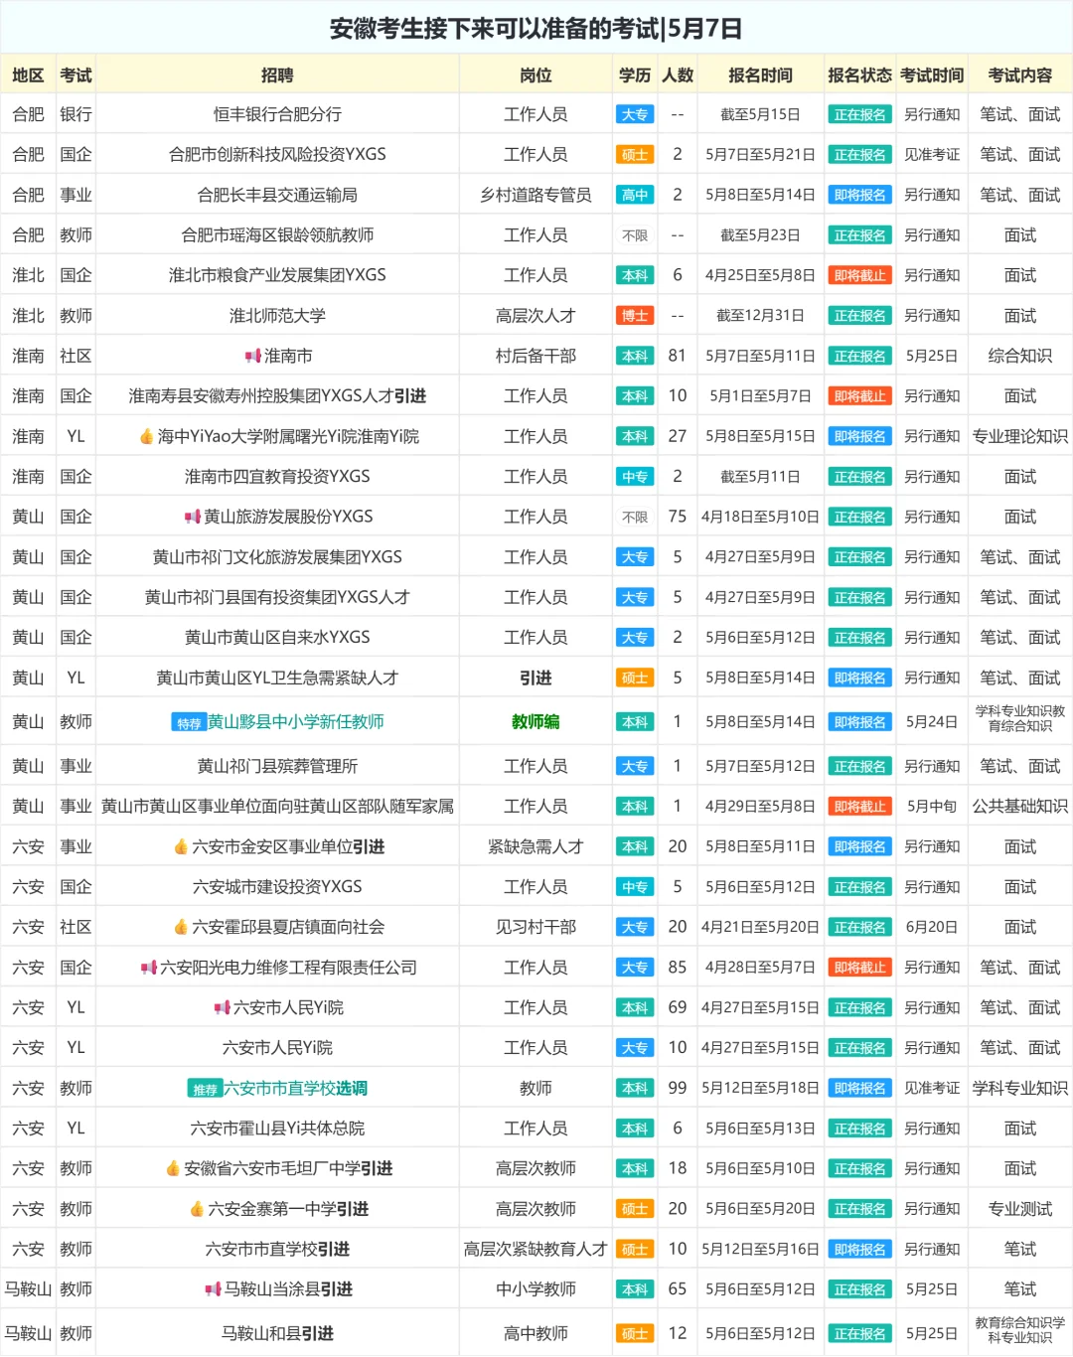Click the thumbs-up icon before 六安市金安区事业单位引进
This screenshot has width=1073, height=1357.
pos(181,846)
